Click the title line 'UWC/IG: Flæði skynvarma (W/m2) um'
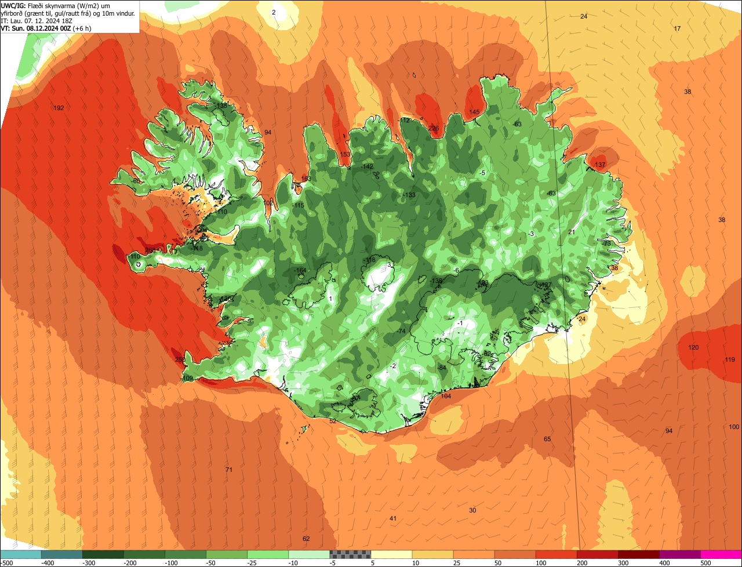The image size is (742, 567). point(56,5)
